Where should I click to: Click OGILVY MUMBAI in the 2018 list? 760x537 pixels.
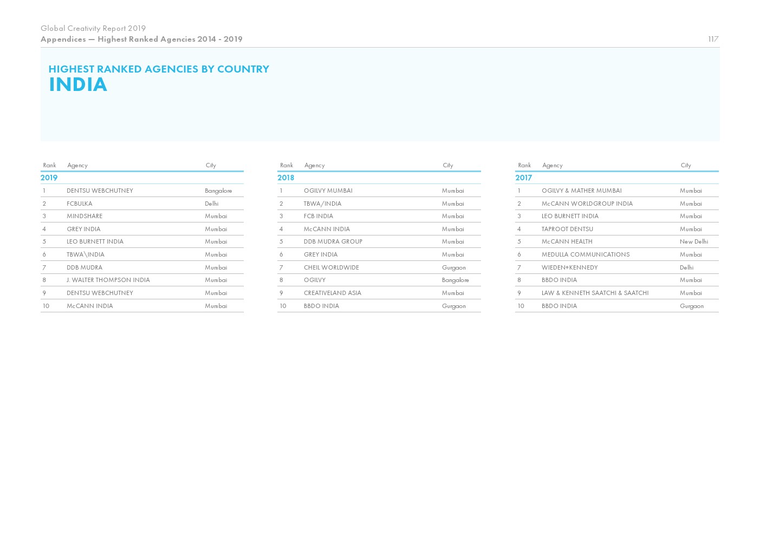328,191
